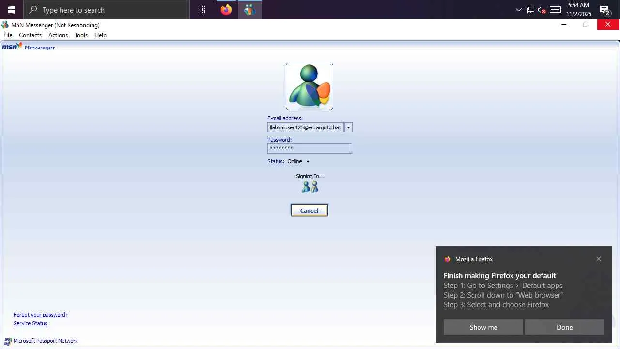
Task: Click the 'Status:' label
Action: 276,161
